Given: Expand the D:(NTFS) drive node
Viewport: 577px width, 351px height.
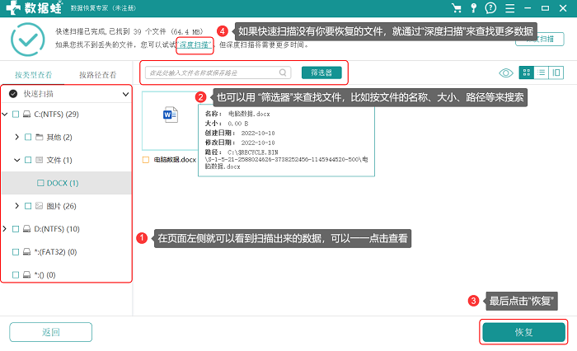Looking at the screenshot, I should pyautogui.click(x=4, y=229).
